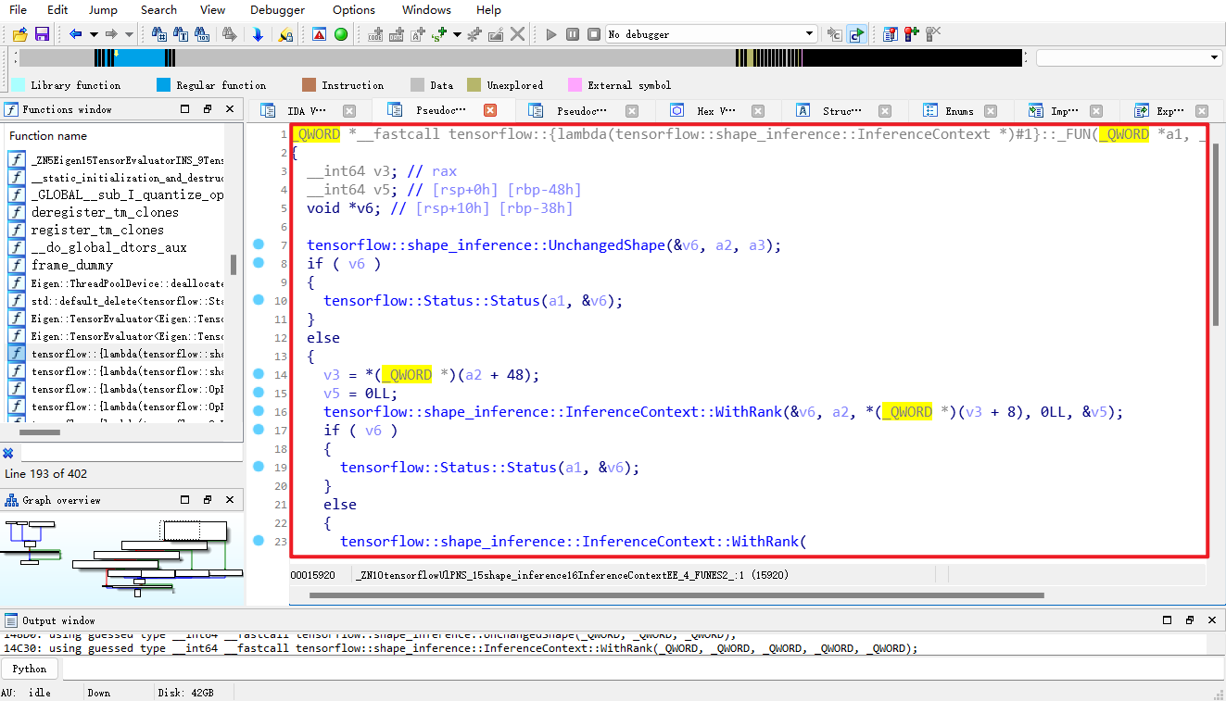The image size is (1226, 701).
Task: Terminate the debugger process with the stop button
Action: (592, 34)
